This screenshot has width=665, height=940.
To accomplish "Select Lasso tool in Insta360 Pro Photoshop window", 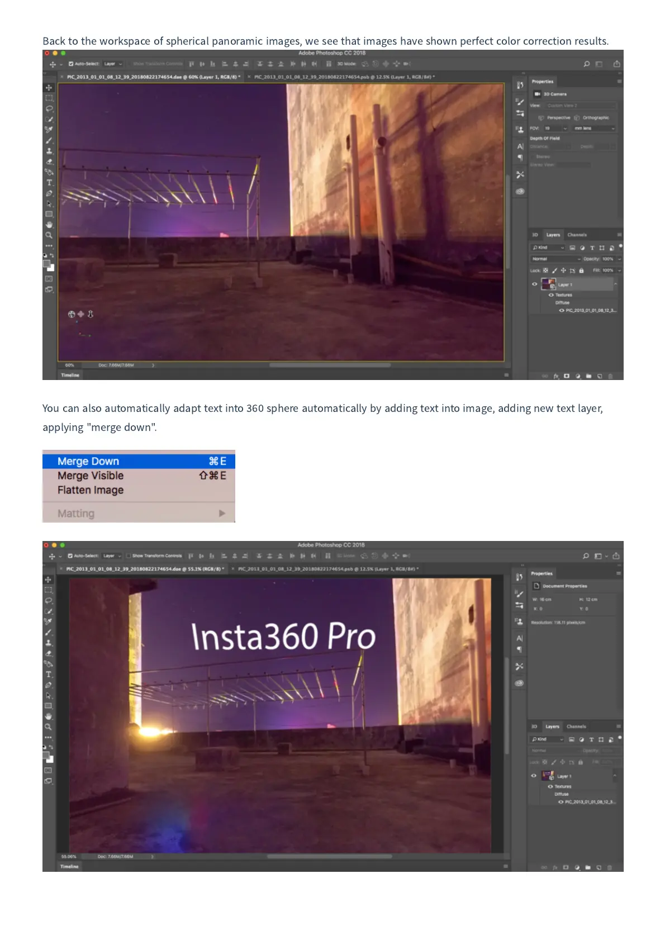I will coord(49,601).
